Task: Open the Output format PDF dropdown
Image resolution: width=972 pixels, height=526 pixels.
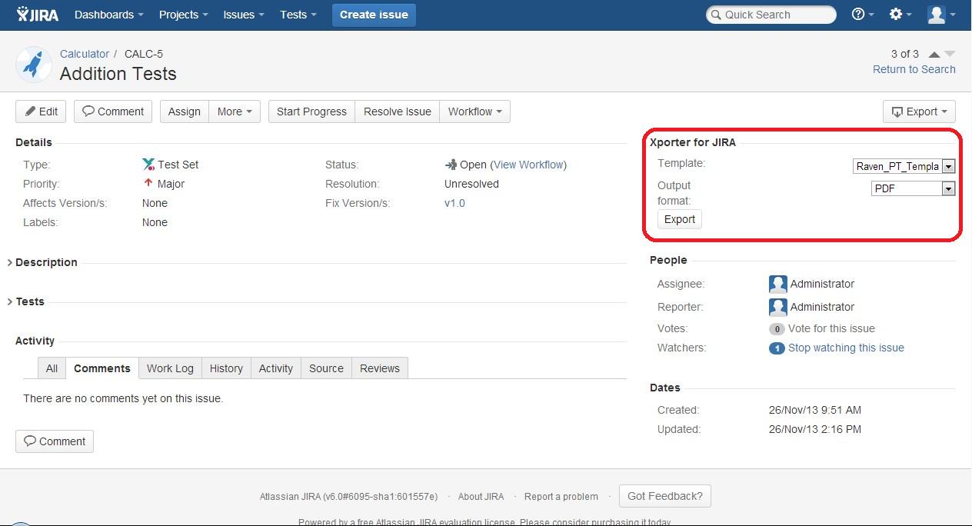Action: (x=913, y=188)
